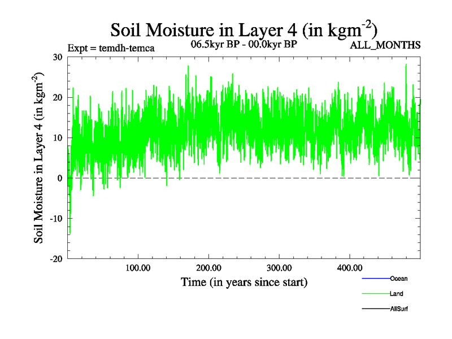Click the blue Ocean legend line
The height and width of the screenshot is (339, 452).
[375, 279]
